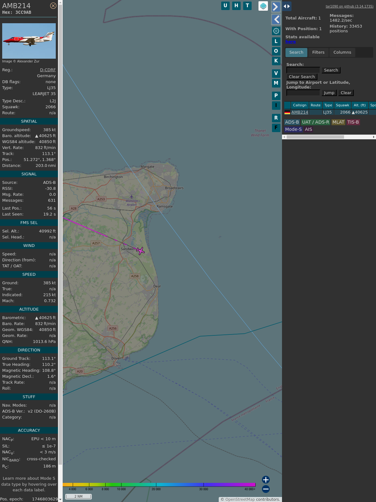Sort table by Alt. (ft) column
Image resolution: width=376 pixels, height=502 pixels.
pyautogui.click(x=360, y=105)
